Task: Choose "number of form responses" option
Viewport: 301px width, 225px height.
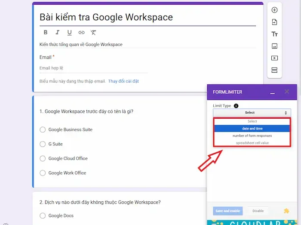Action: coord(252,136)
